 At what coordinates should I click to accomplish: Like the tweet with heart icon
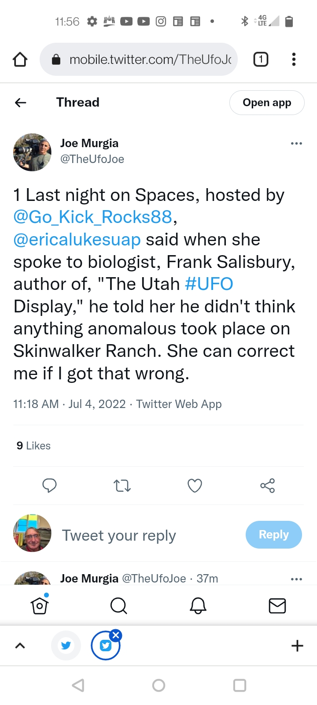(x=195, y=486)
